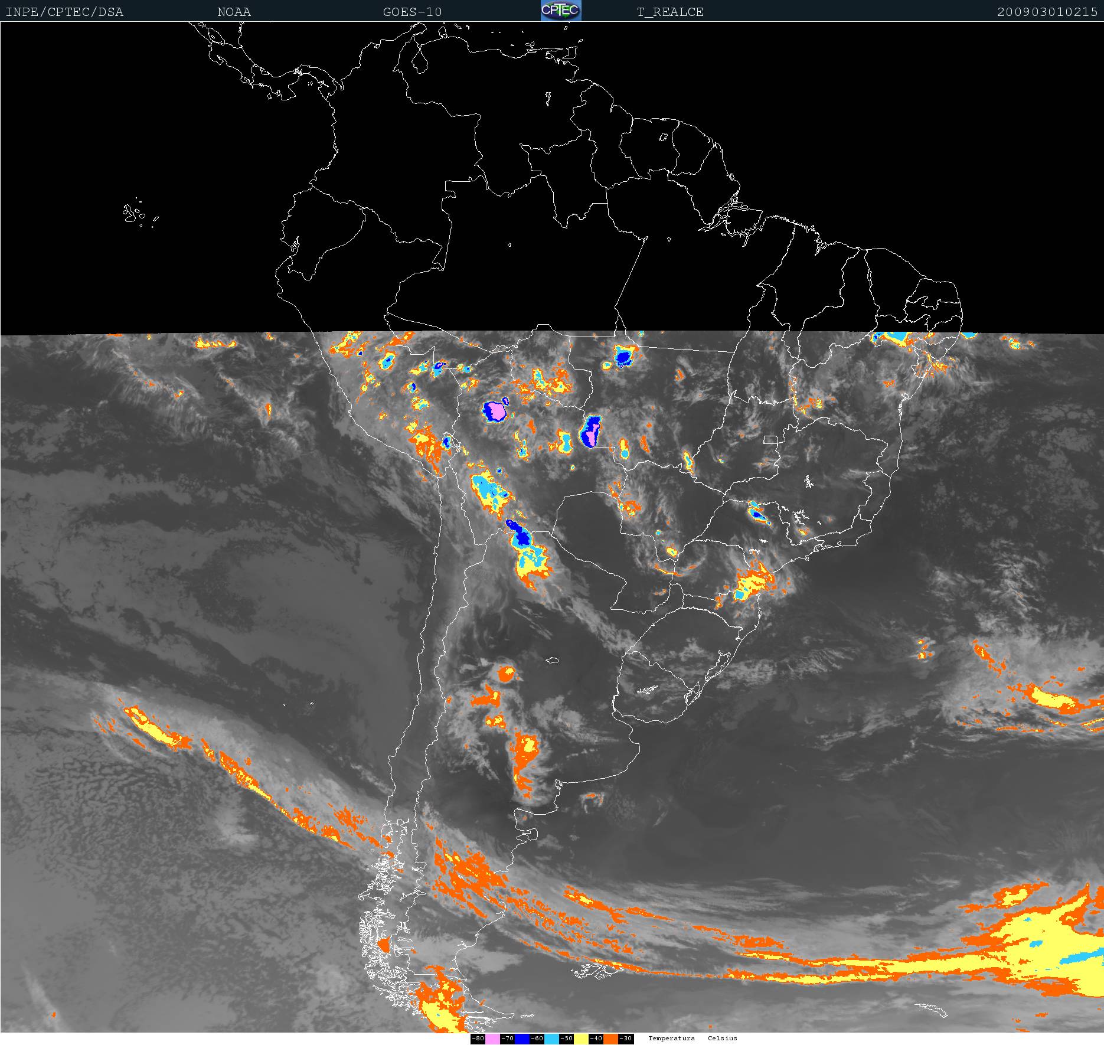The width and height of the screenshot is (1104, 1045).
Task: Click the light blue legend color swatch
Action: 551,1039
